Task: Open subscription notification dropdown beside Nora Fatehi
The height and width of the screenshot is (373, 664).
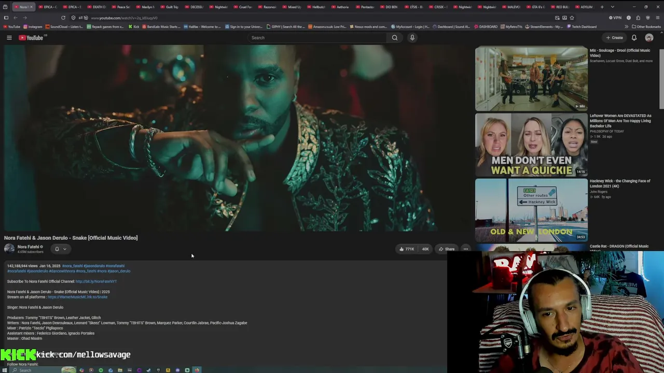Action: [60, 249]
